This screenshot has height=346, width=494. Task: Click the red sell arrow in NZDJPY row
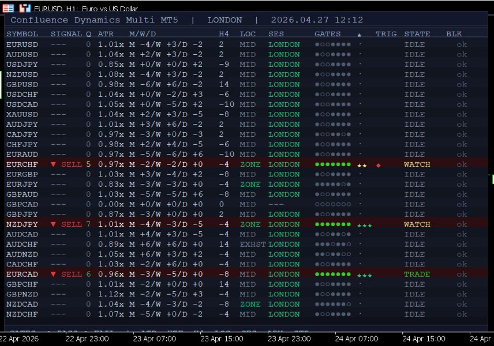53,224
